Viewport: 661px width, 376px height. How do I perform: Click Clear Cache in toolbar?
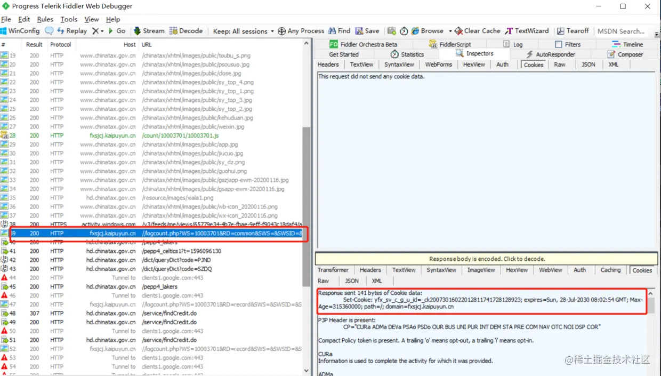coord(477,31)
